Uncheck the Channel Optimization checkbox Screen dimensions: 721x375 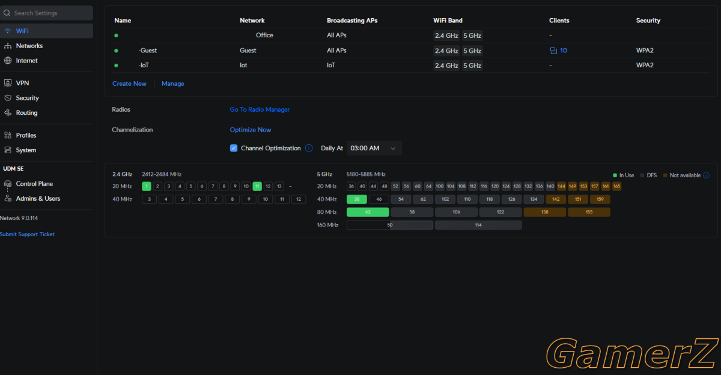click(234, 148)
